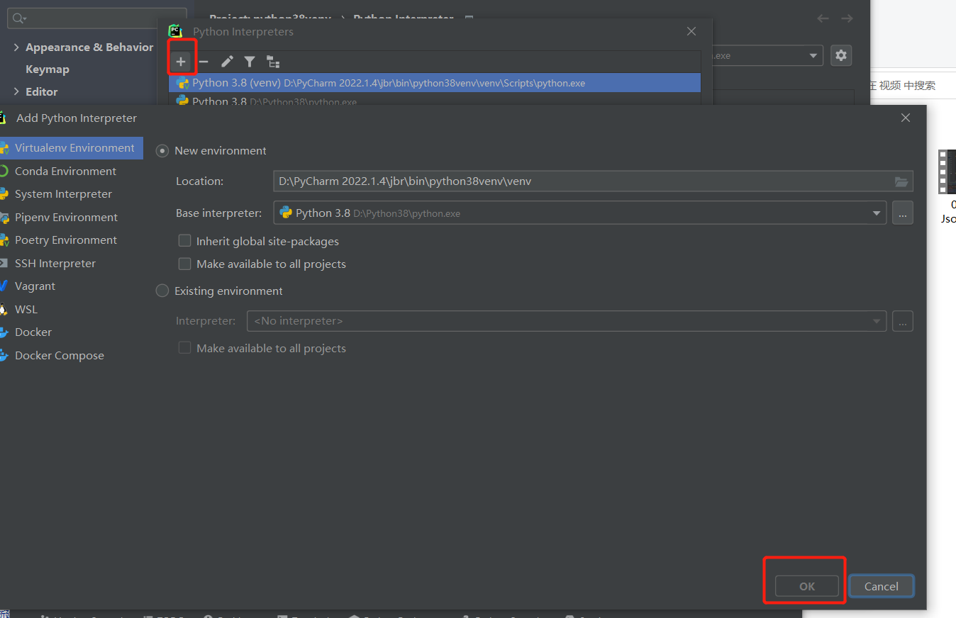Expand the Editor settings node
Screen dimensions: 956x618
[17, 92]
